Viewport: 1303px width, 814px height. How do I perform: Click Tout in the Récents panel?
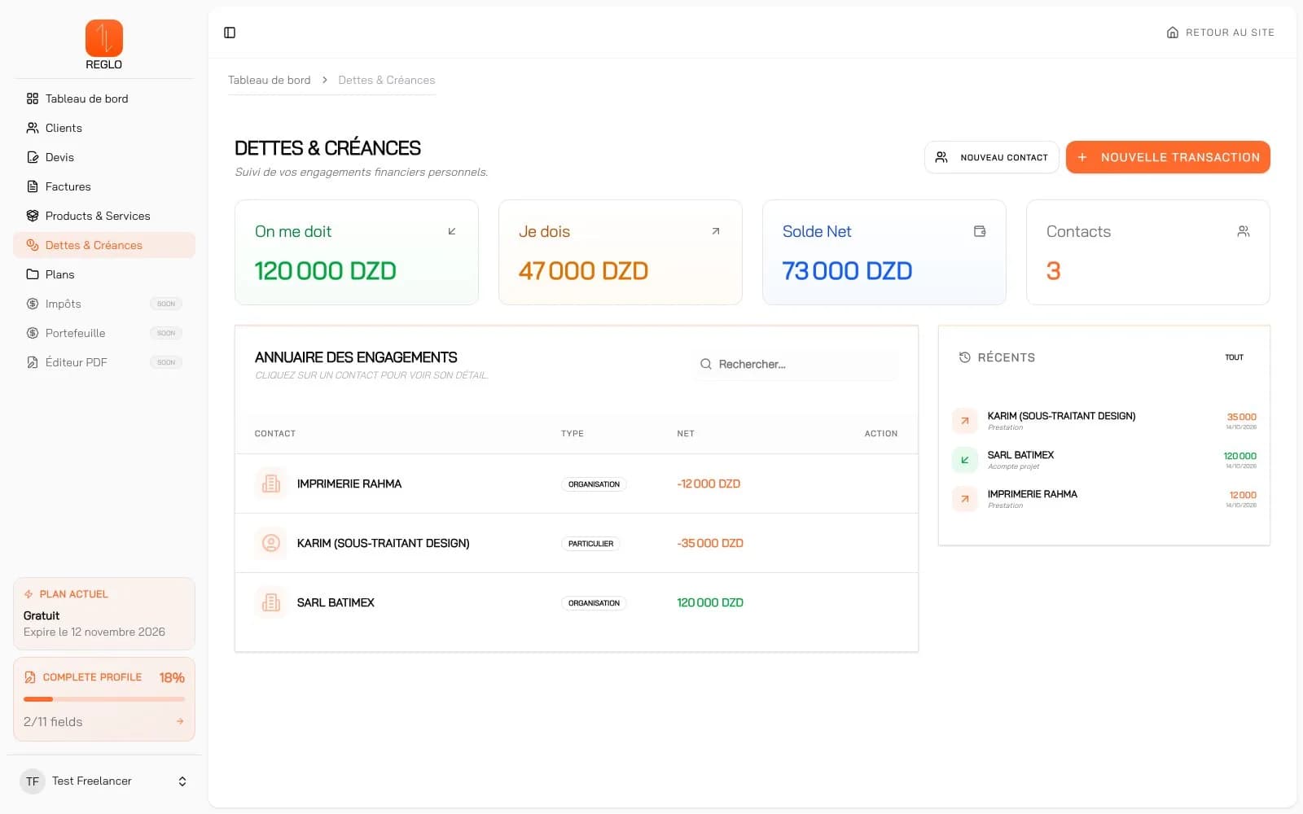click(x=1234, y=357)
